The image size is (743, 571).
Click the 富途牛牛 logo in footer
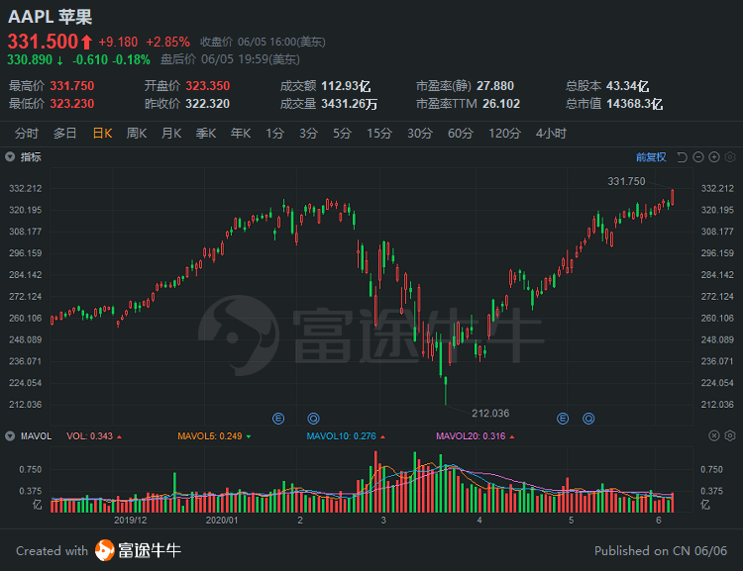coord(139,550)
